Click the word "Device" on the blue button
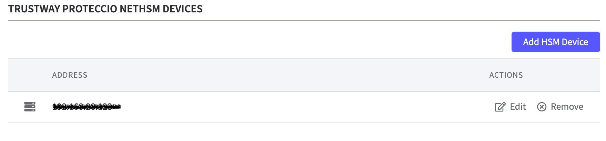Viewport: 606px width, 141px height. [x=575, y=42]
